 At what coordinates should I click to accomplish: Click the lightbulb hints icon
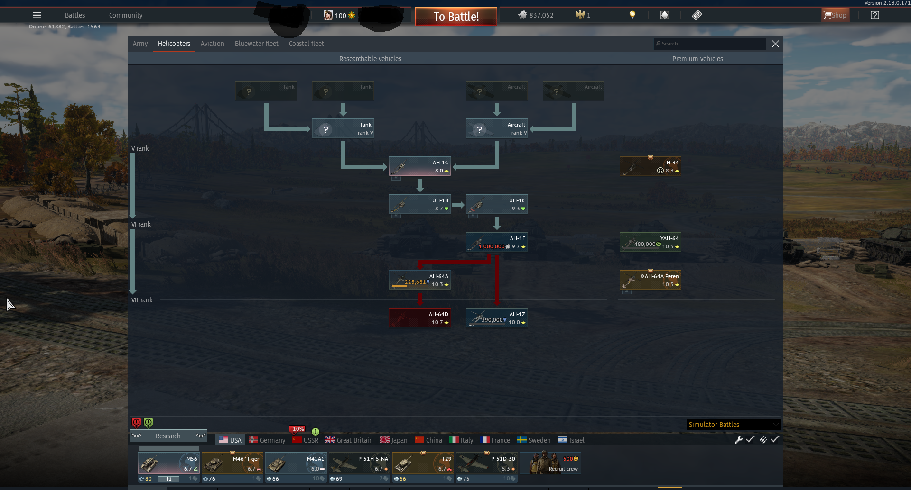click(632, 15)
